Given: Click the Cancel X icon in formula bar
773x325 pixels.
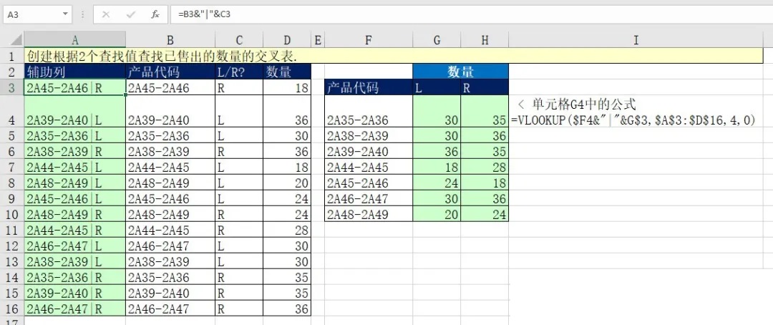Looking at the screenshot, I should (105, 14).
